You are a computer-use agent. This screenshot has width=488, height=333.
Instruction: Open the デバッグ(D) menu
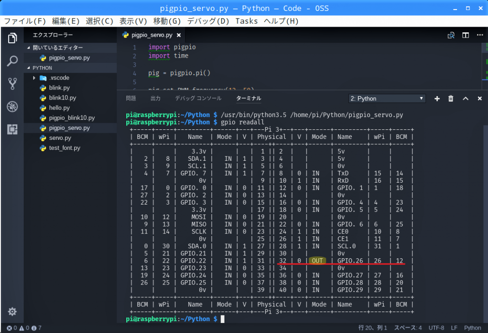[x=208, y=21]
